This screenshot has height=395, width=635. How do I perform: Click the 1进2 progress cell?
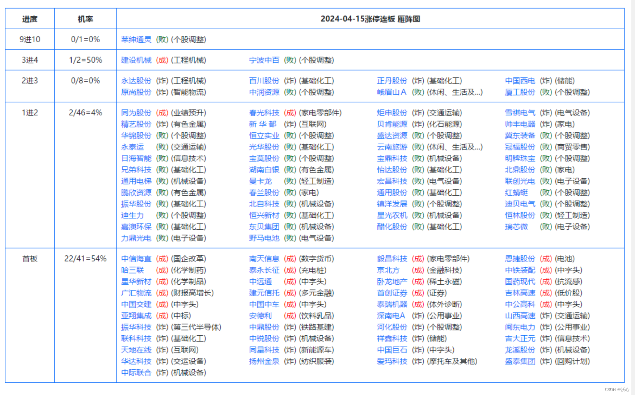tap(30, 175)
